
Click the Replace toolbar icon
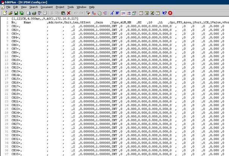pyautogui.click(x=93, y=13)
